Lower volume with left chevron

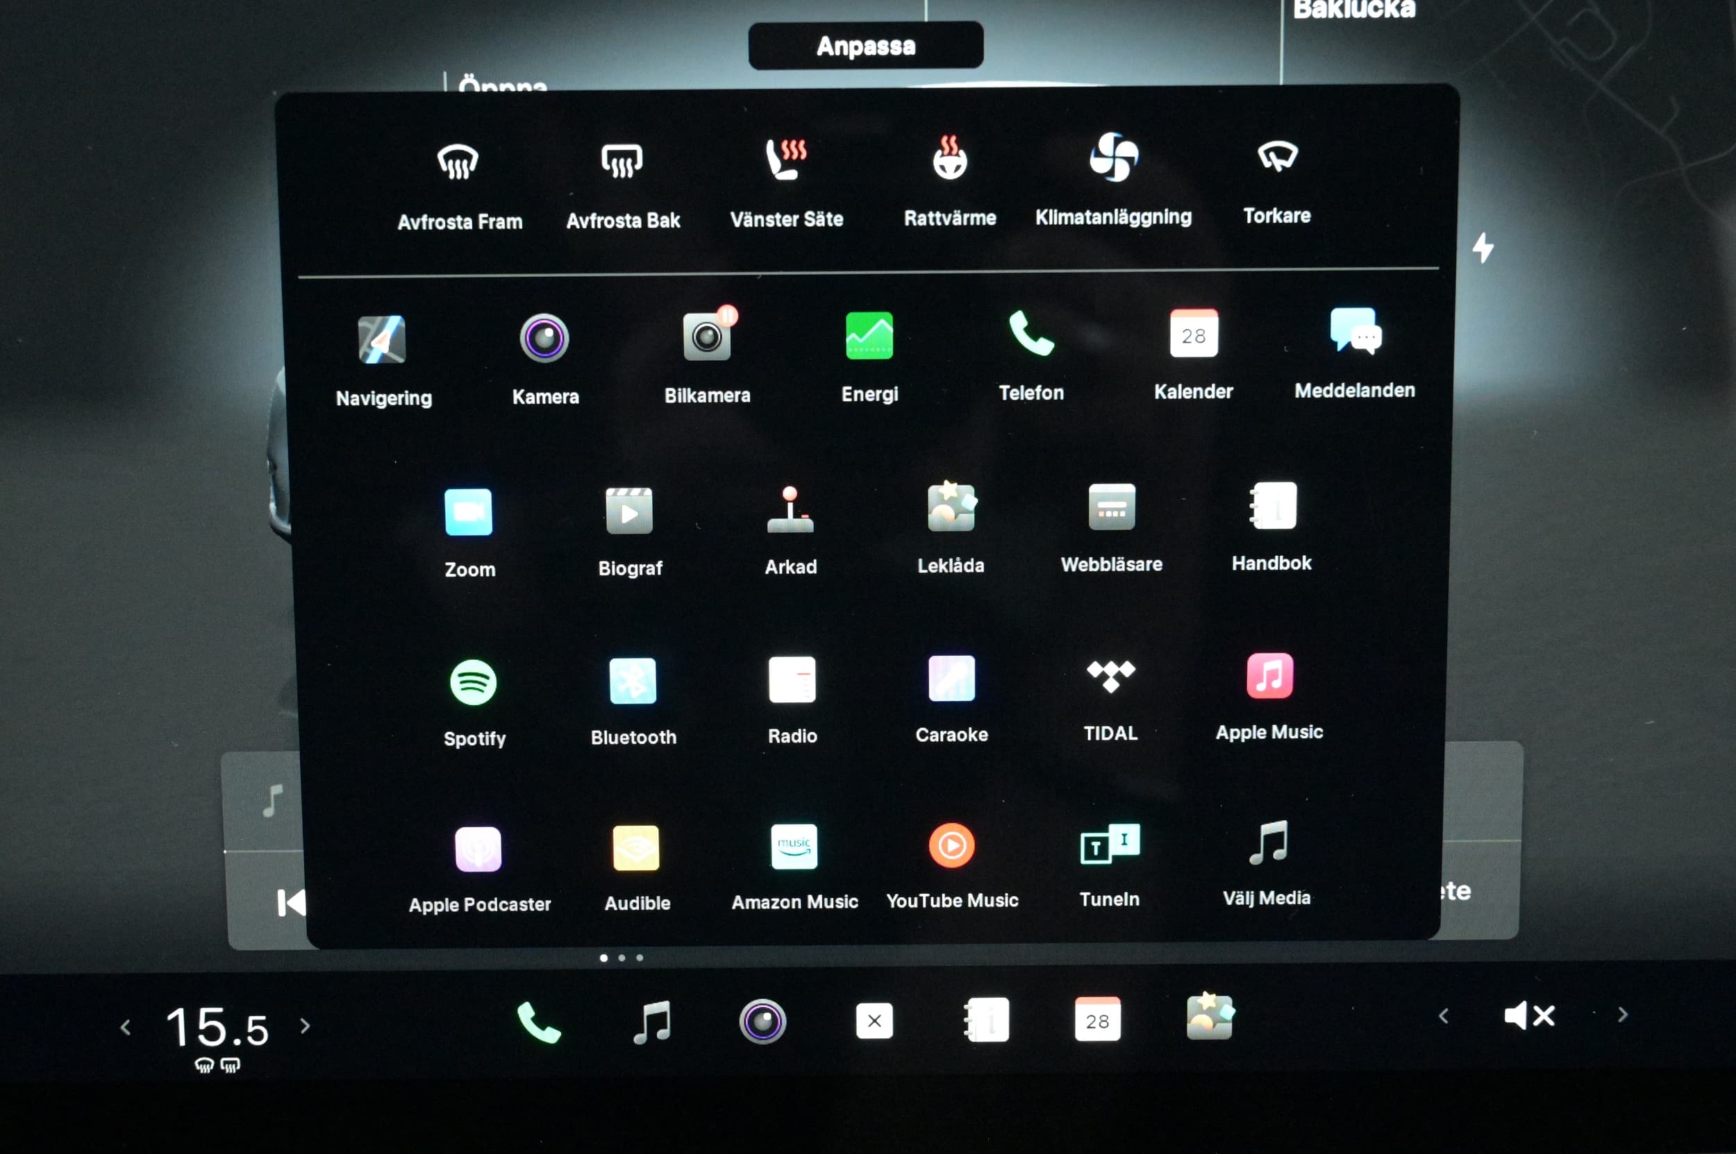click(x=1444, y=1017)
